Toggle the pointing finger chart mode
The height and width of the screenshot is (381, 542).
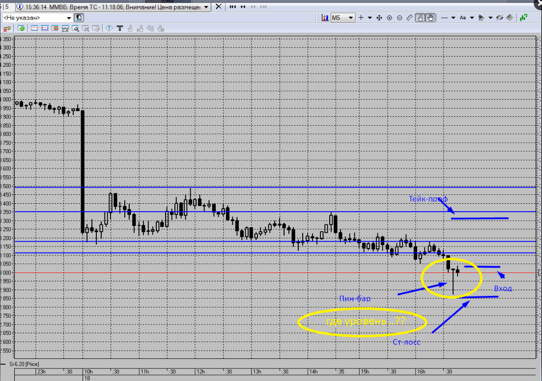tap(420, 18)
